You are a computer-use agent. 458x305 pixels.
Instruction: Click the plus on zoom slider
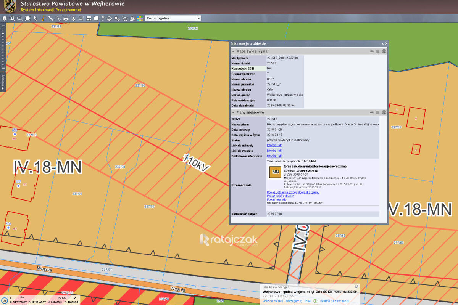click(x=3, y=26)
